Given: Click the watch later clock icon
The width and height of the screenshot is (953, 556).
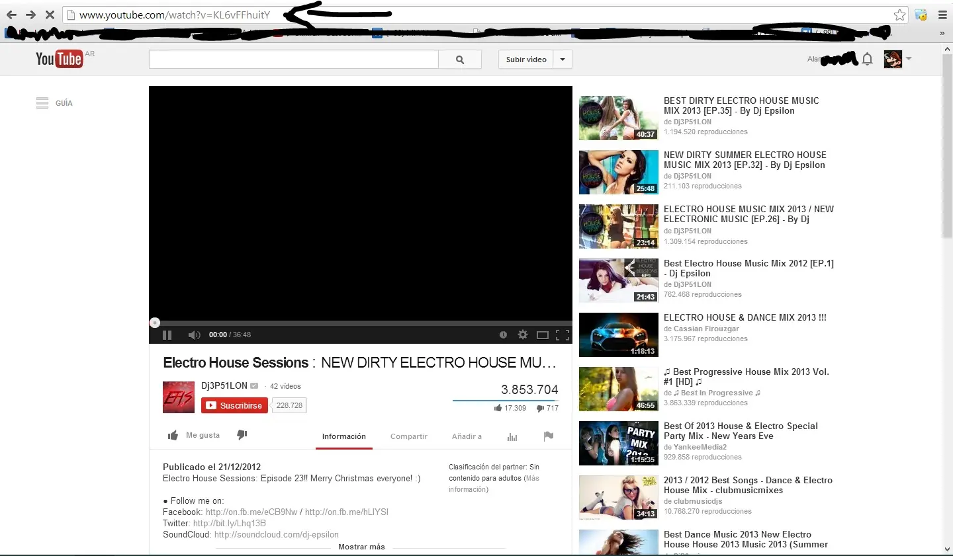Looking at the screenshot, I should point(503,335).
